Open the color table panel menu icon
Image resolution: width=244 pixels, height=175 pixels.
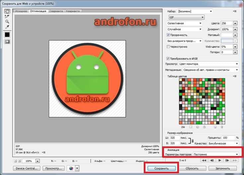[x=235, y=76]
